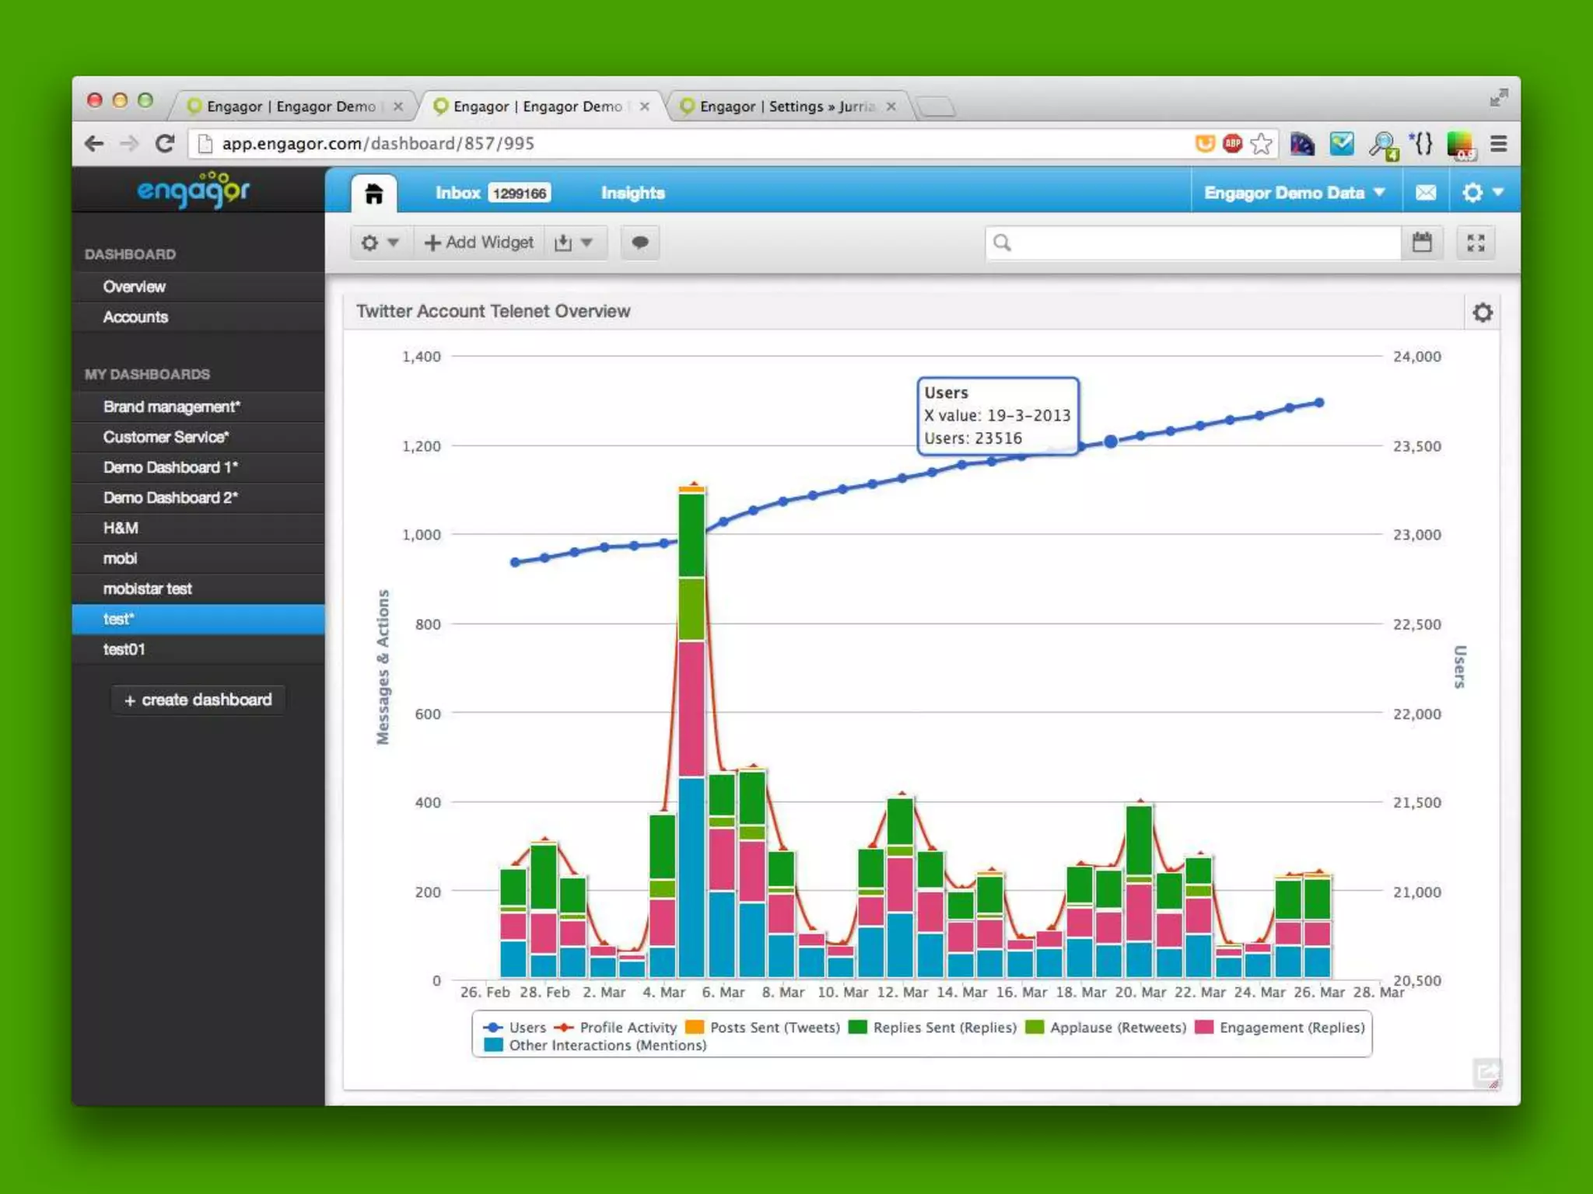This screenshot has width=1593, height=1194.
Task: Open widget settings gear in chart header
Action: 1483,312
